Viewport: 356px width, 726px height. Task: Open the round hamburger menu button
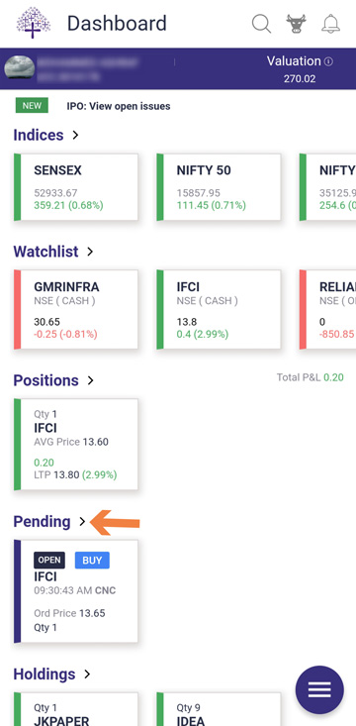tap(319, 690)
